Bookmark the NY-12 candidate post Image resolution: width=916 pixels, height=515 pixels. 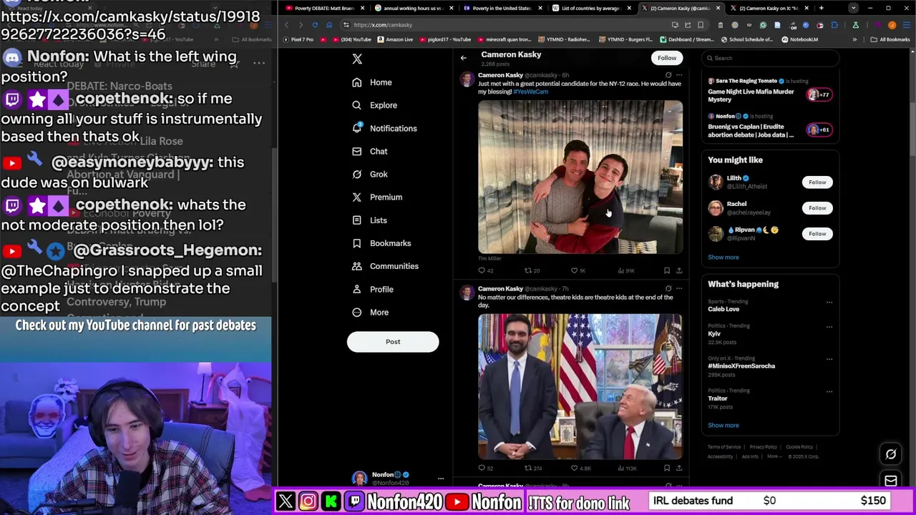(x=666, y=270)
